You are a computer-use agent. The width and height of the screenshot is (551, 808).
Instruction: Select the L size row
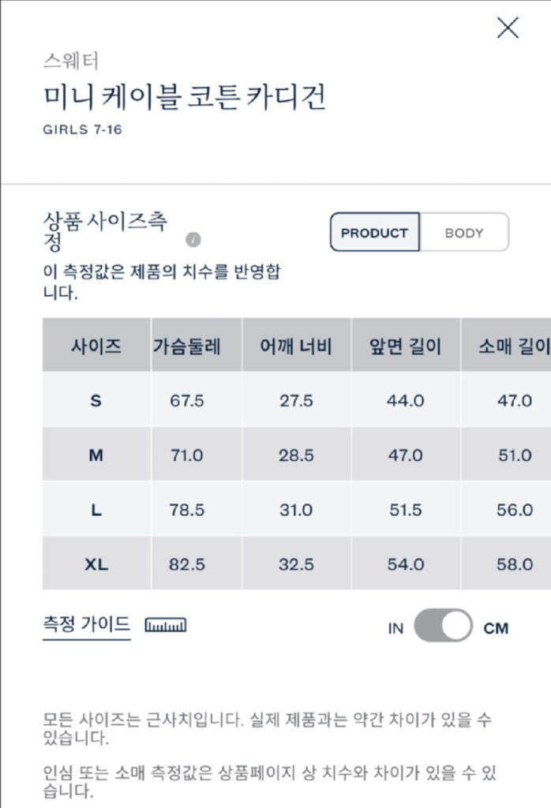95,510
